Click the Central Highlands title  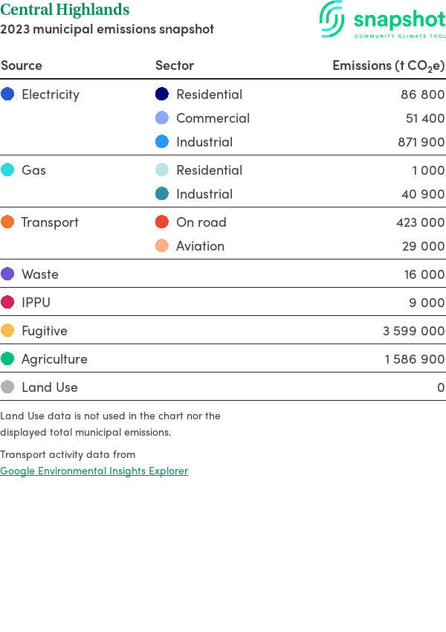(65, 10)
